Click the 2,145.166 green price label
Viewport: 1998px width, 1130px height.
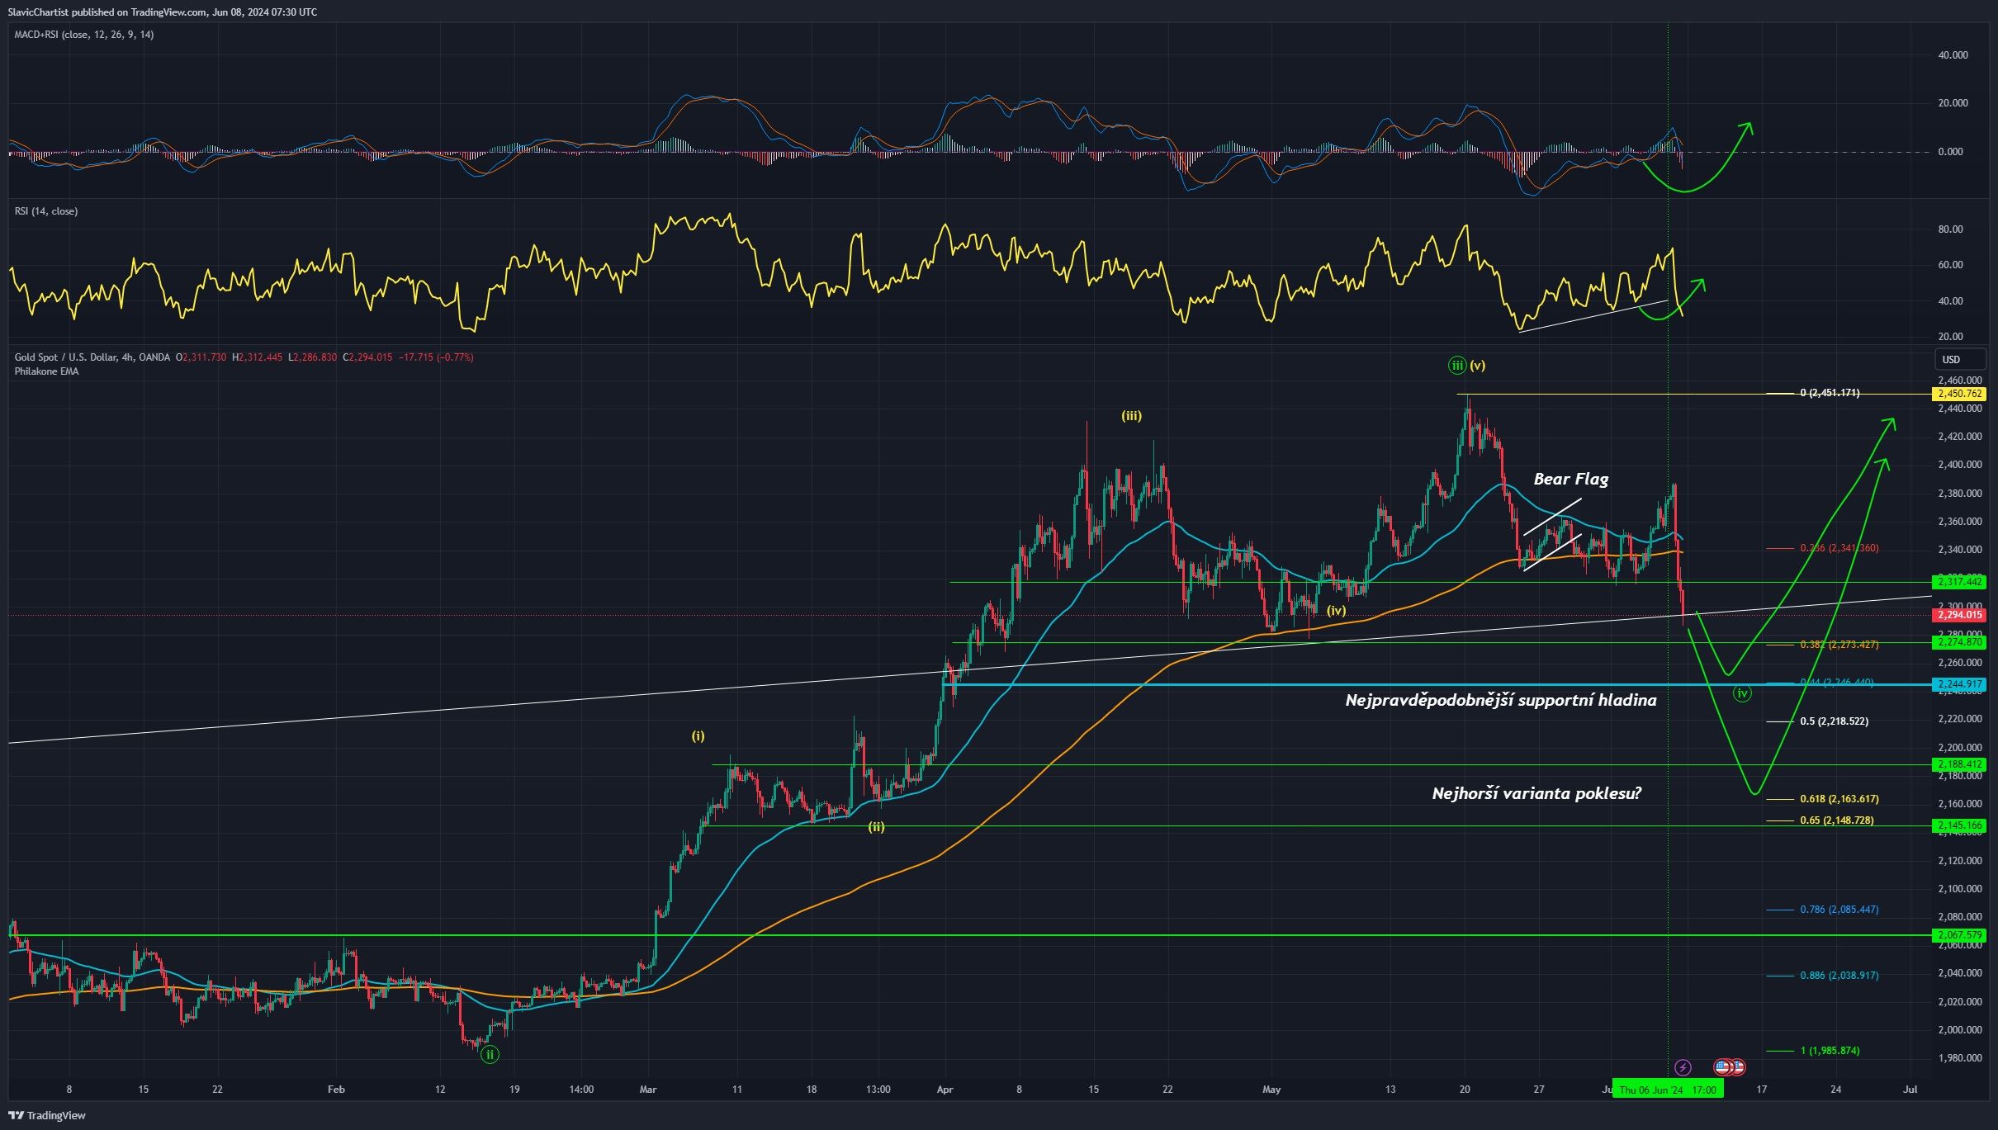(1960, 825)
